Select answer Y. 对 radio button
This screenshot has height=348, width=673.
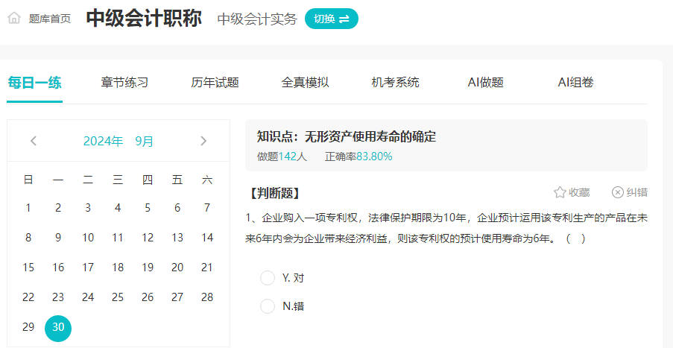point(268,278)
